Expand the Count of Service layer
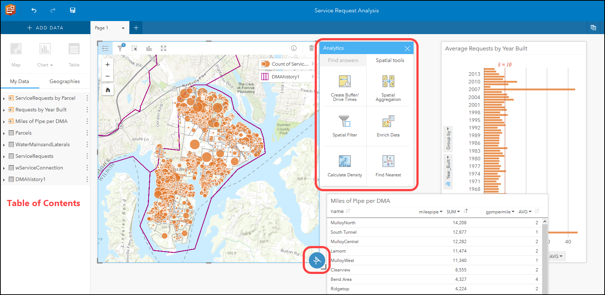605x295 pixels. click(x=312, y=64)
